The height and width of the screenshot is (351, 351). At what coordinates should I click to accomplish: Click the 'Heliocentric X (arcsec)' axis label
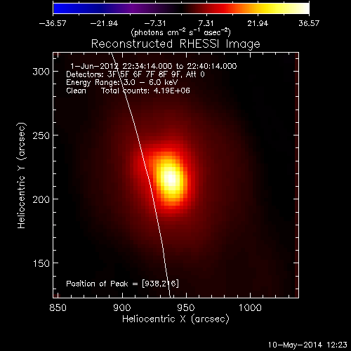175,319
